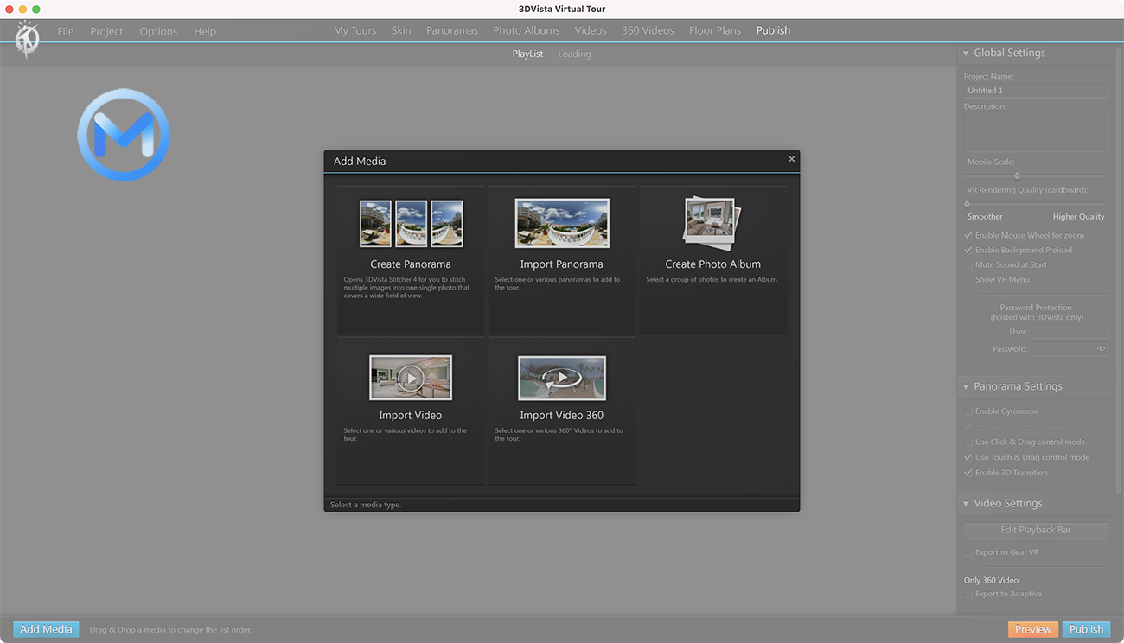Click the Description text area
The width and height of the screenshot is (1124, 643).
point(1036,133)
